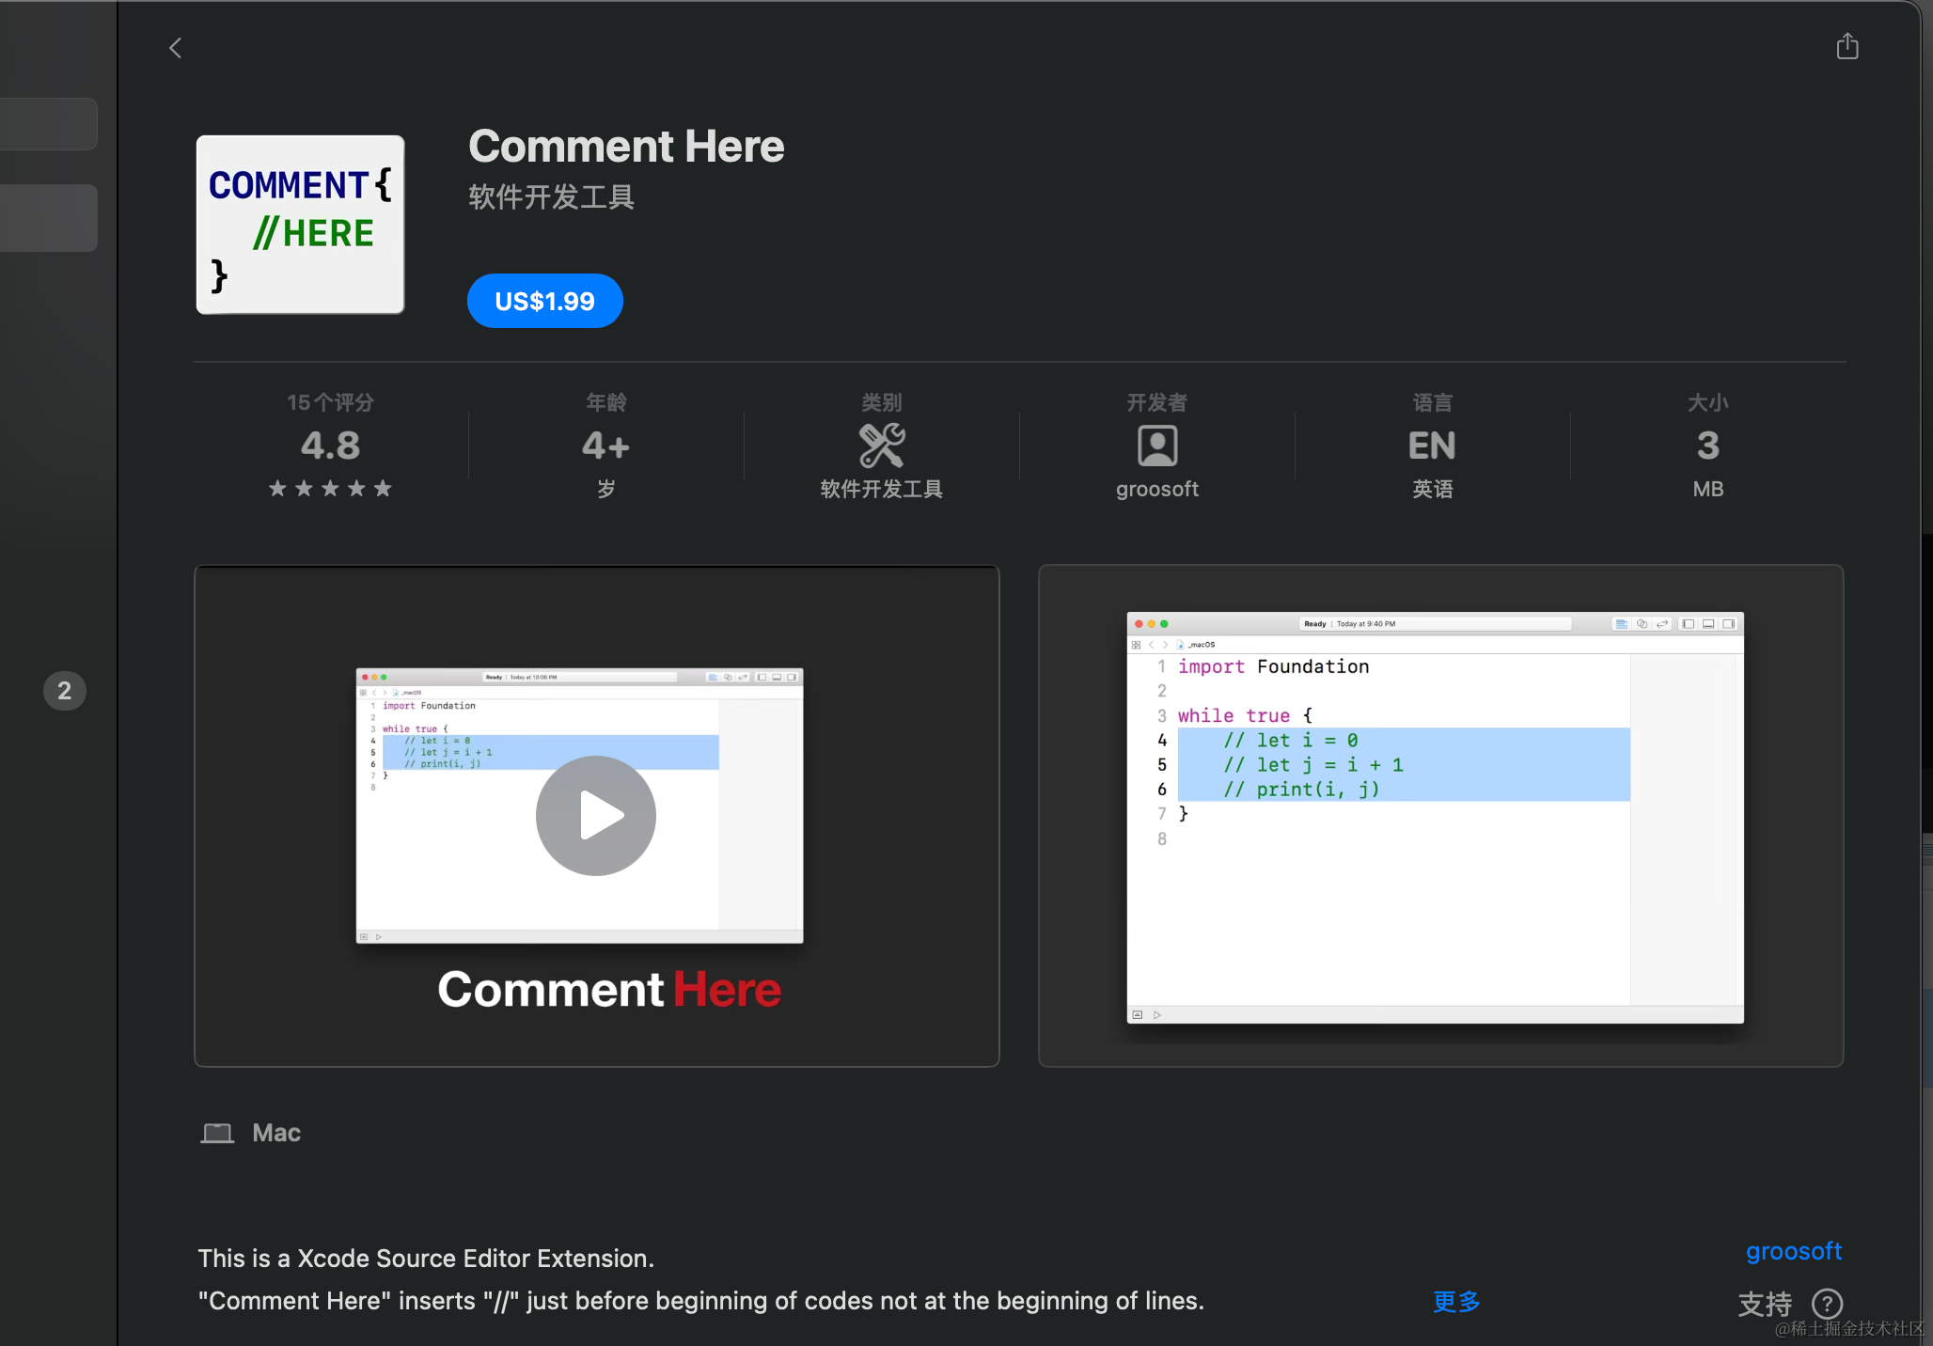The image size is (1933, 1346).
Task: Expand the description with 更多 link
Action: [x=1455, y=1301]
